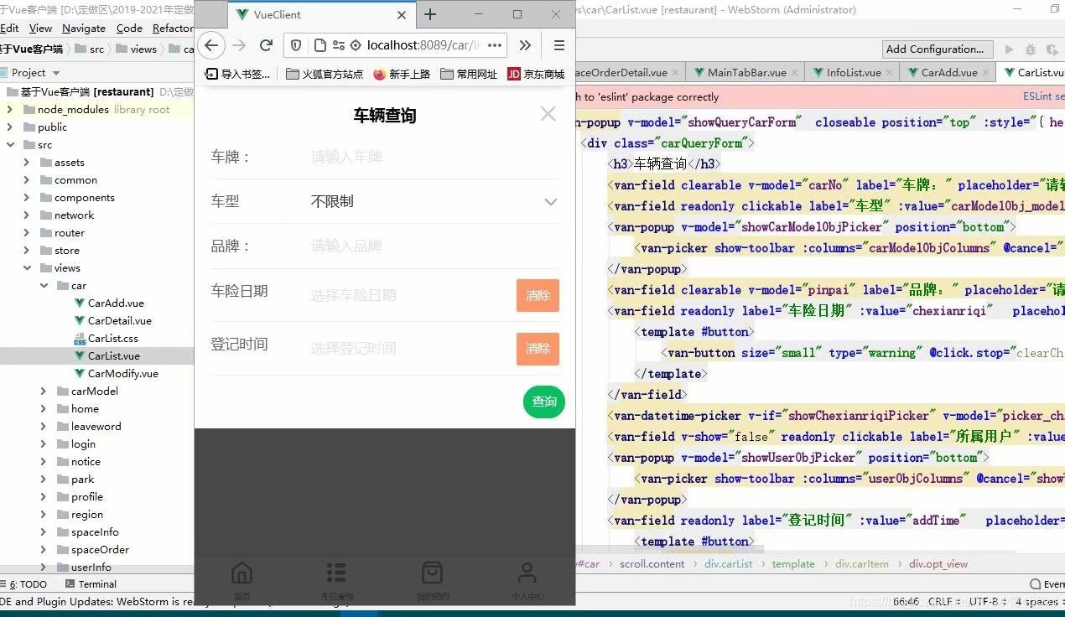
Task: Open WebStorm Edit menu
Action: click(9, 28)
